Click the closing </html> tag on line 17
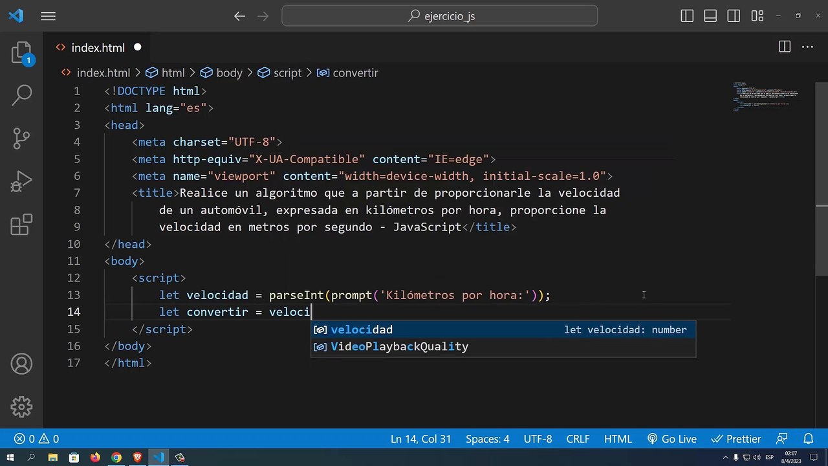This screenshot has width=828, height=466. click(128, 363)
